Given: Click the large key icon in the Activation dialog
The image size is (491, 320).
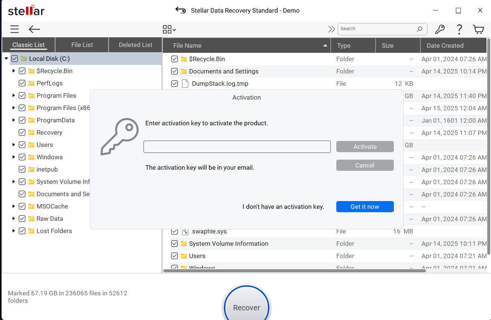Looking at the screenshot, I should (120, 137).
